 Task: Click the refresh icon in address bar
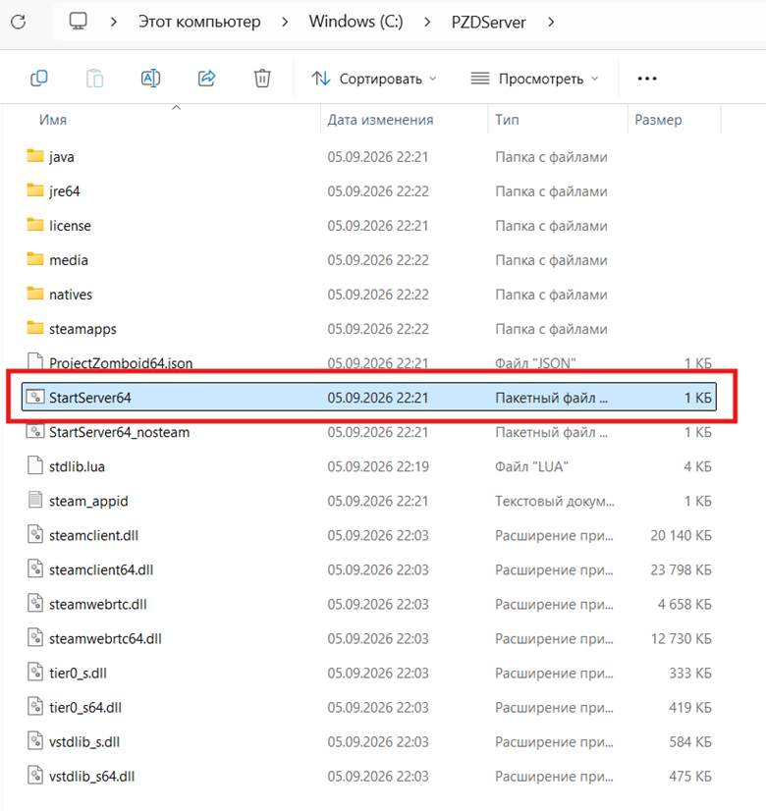coord(19,22)
